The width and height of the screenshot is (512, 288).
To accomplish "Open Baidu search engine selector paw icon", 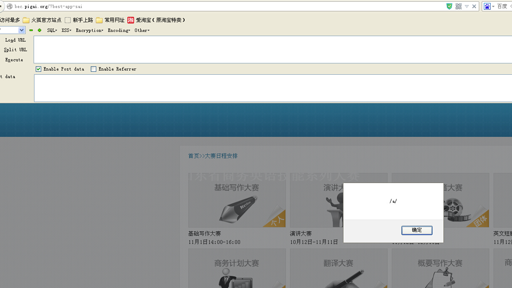I will (x=487, y=6).
